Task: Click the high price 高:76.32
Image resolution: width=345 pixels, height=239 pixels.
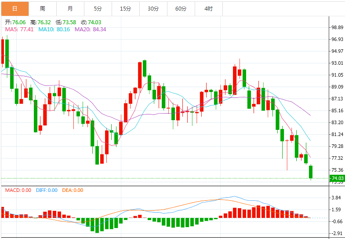Action: pyautogui.click(x=40, y=22)
